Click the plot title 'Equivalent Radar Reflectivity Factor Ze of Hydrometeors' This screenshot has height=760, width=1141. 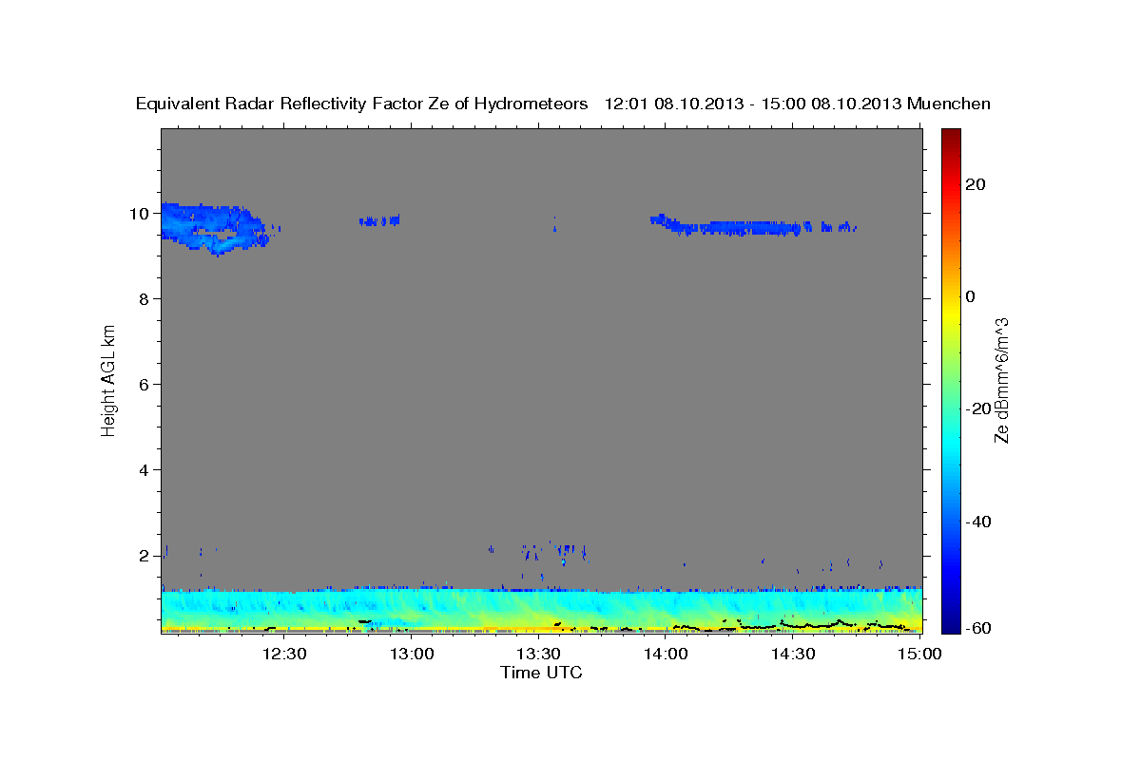point(362,104)
